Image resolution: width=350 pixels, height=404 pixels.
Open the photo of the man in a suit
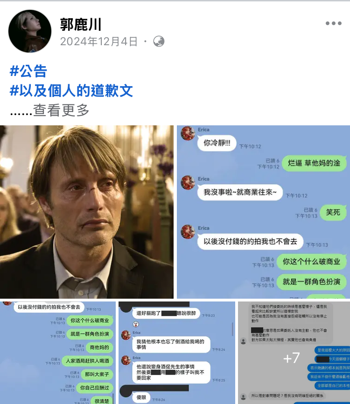87,212
